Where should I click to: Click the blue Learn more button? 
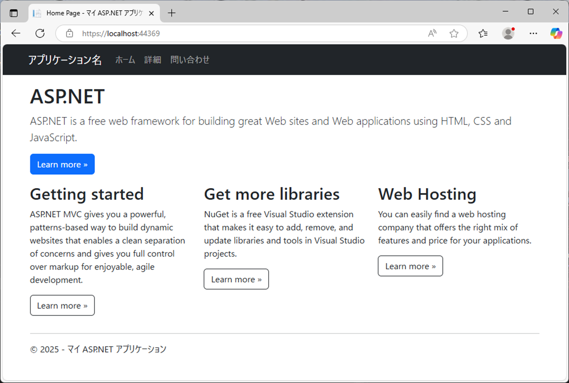click(62, 164)
